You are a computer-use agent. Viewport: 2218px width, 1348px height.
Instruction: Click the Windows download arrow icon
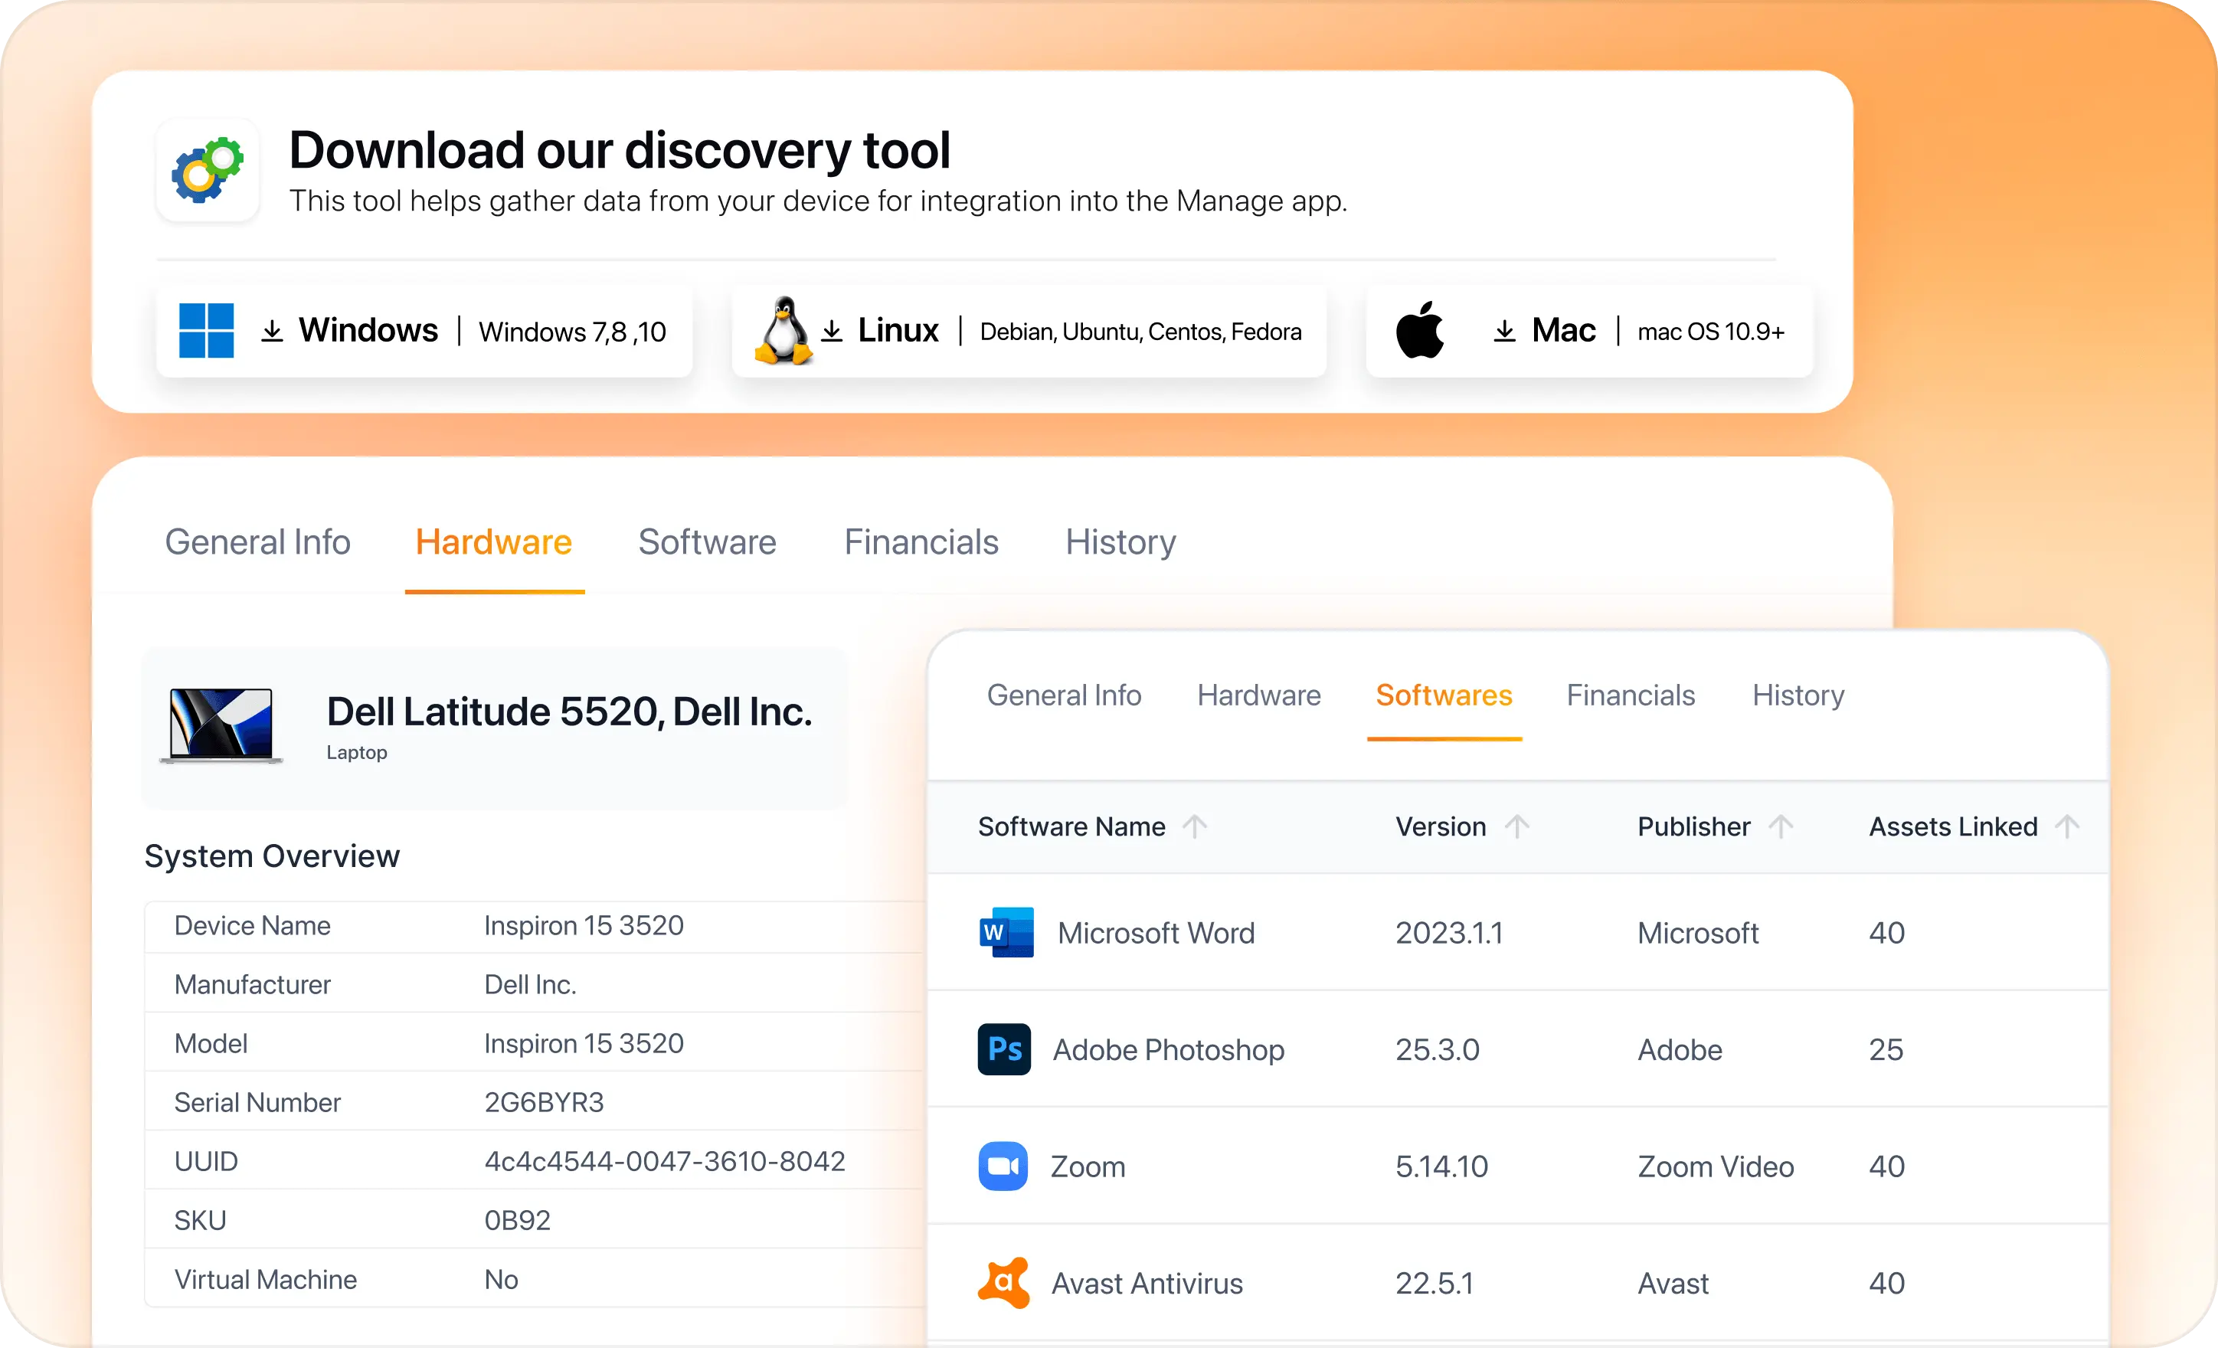point(272,332)
